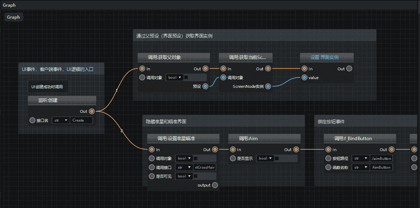The image size is (420, 208).
Task: Click the value input pin on 设置 界面实例
Action: [304, 78]
